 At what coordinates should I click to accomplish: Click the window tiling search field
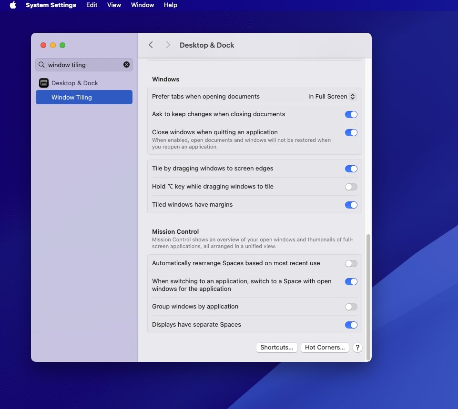84,65
